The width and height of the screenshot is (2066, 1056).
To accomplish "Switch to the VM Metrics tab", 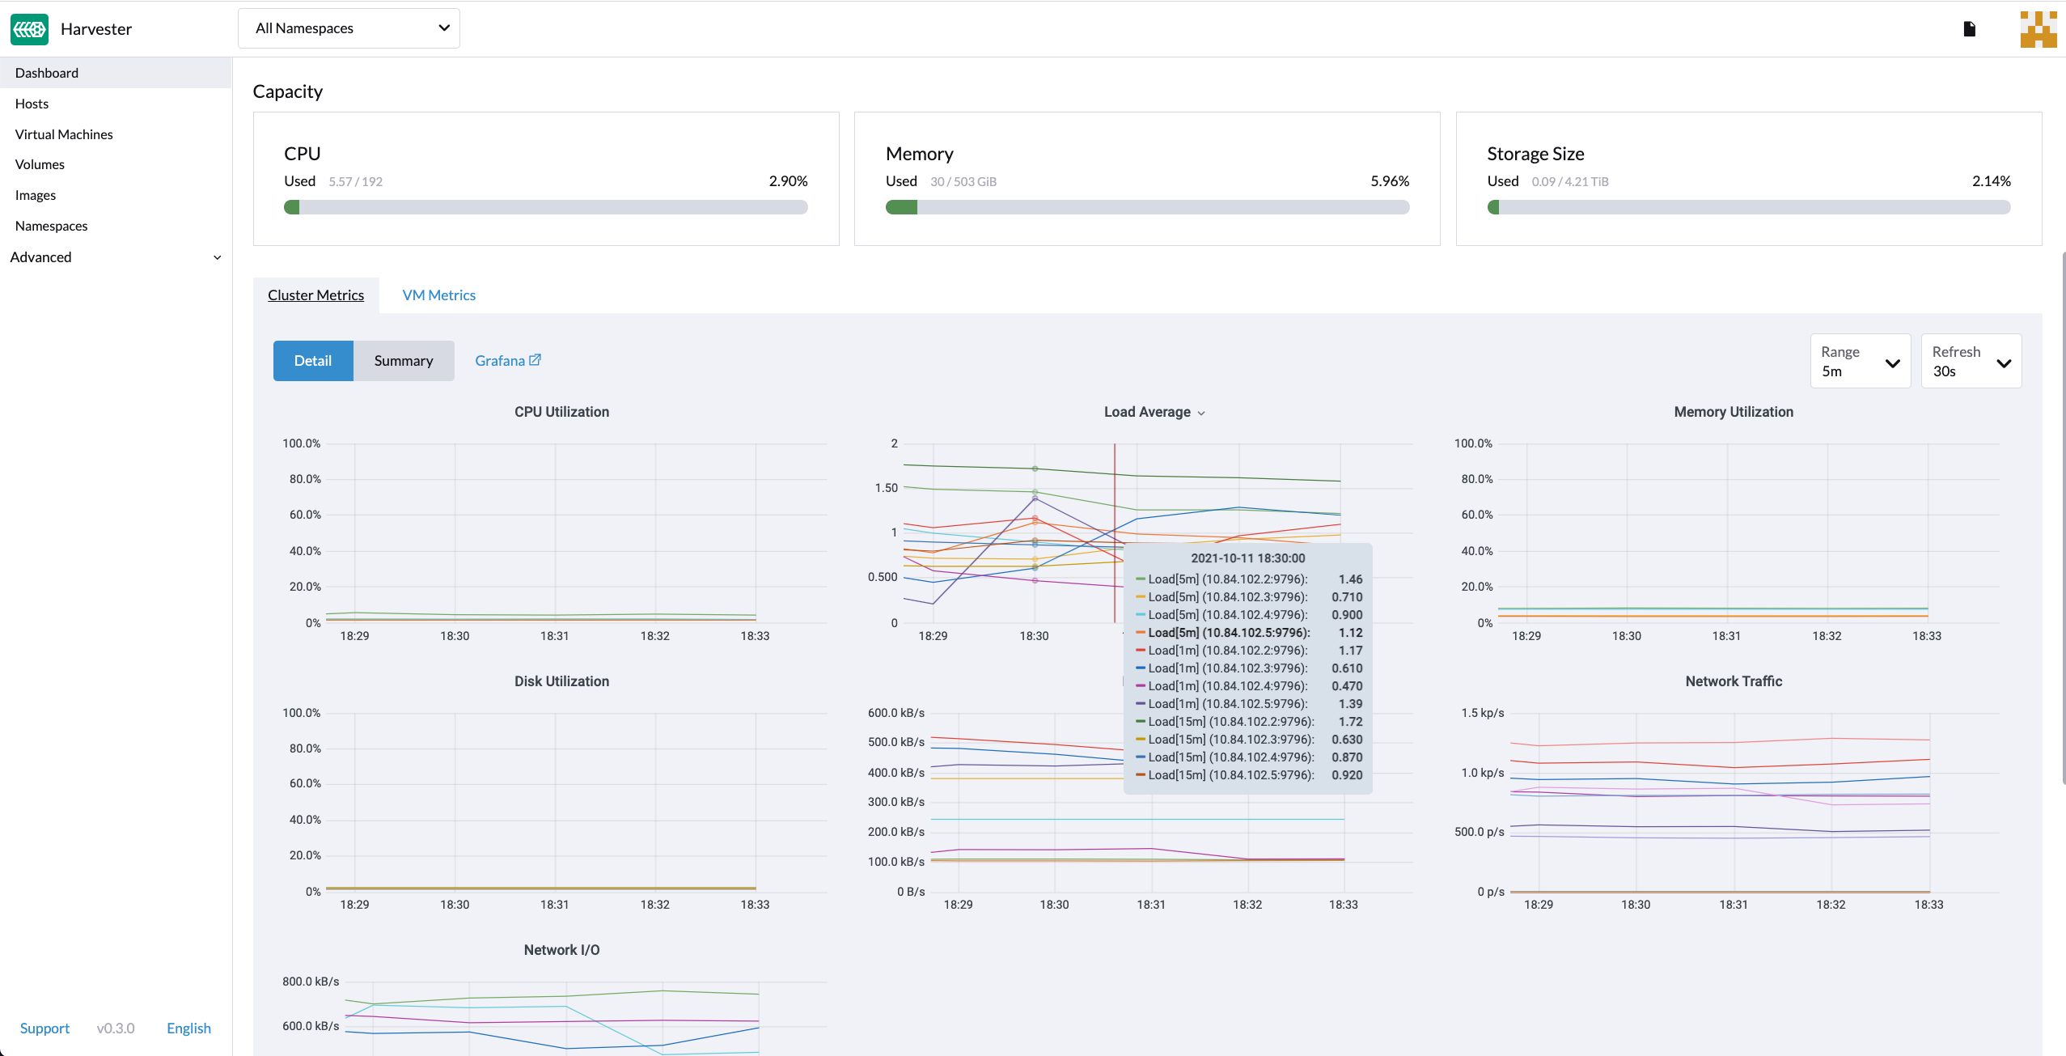I will [x=438, y=295].
